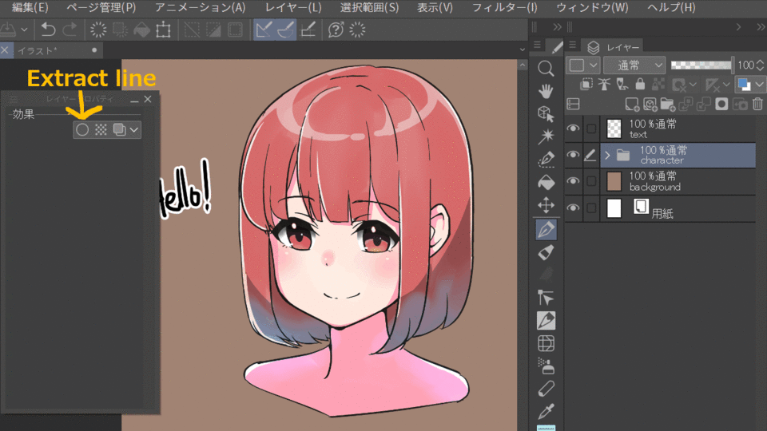Open the blending mode 通常 dropdown
Viewport: 767px width, 431px height.
(634, 65)
